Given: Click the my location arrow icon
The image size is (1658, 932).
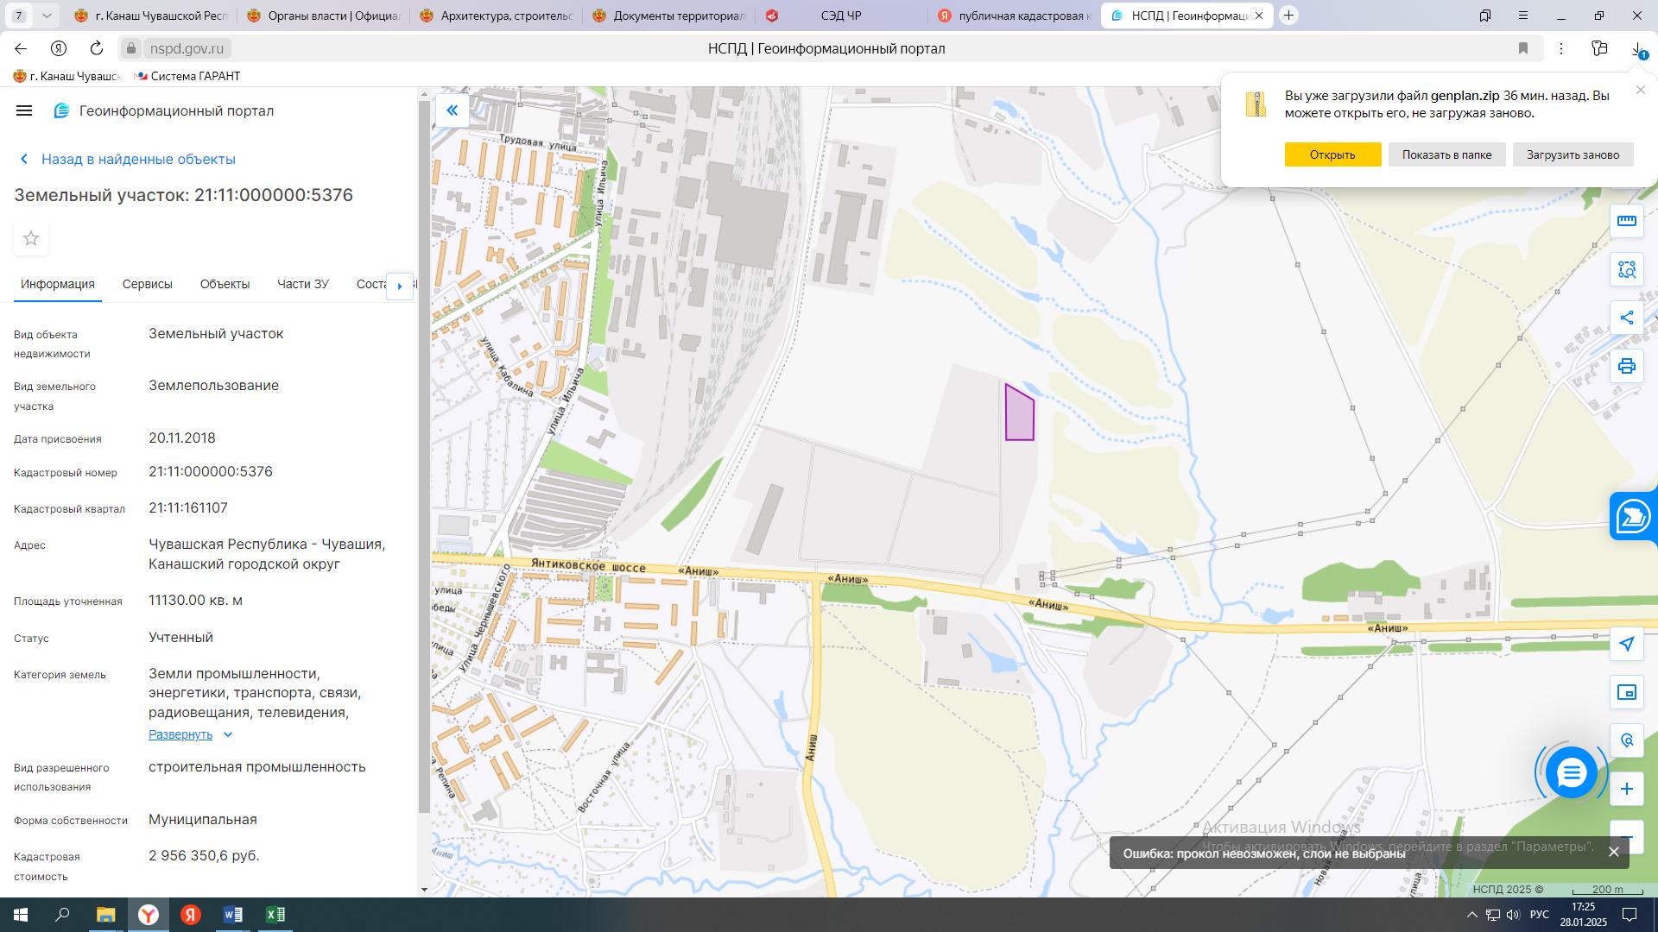Looking at the screenshot, I should (1627, 644).
